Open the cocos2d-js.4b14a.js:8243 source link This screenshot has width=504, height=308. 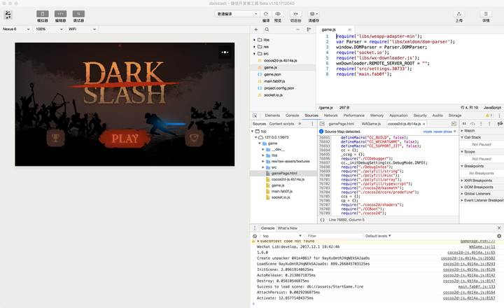469,264
